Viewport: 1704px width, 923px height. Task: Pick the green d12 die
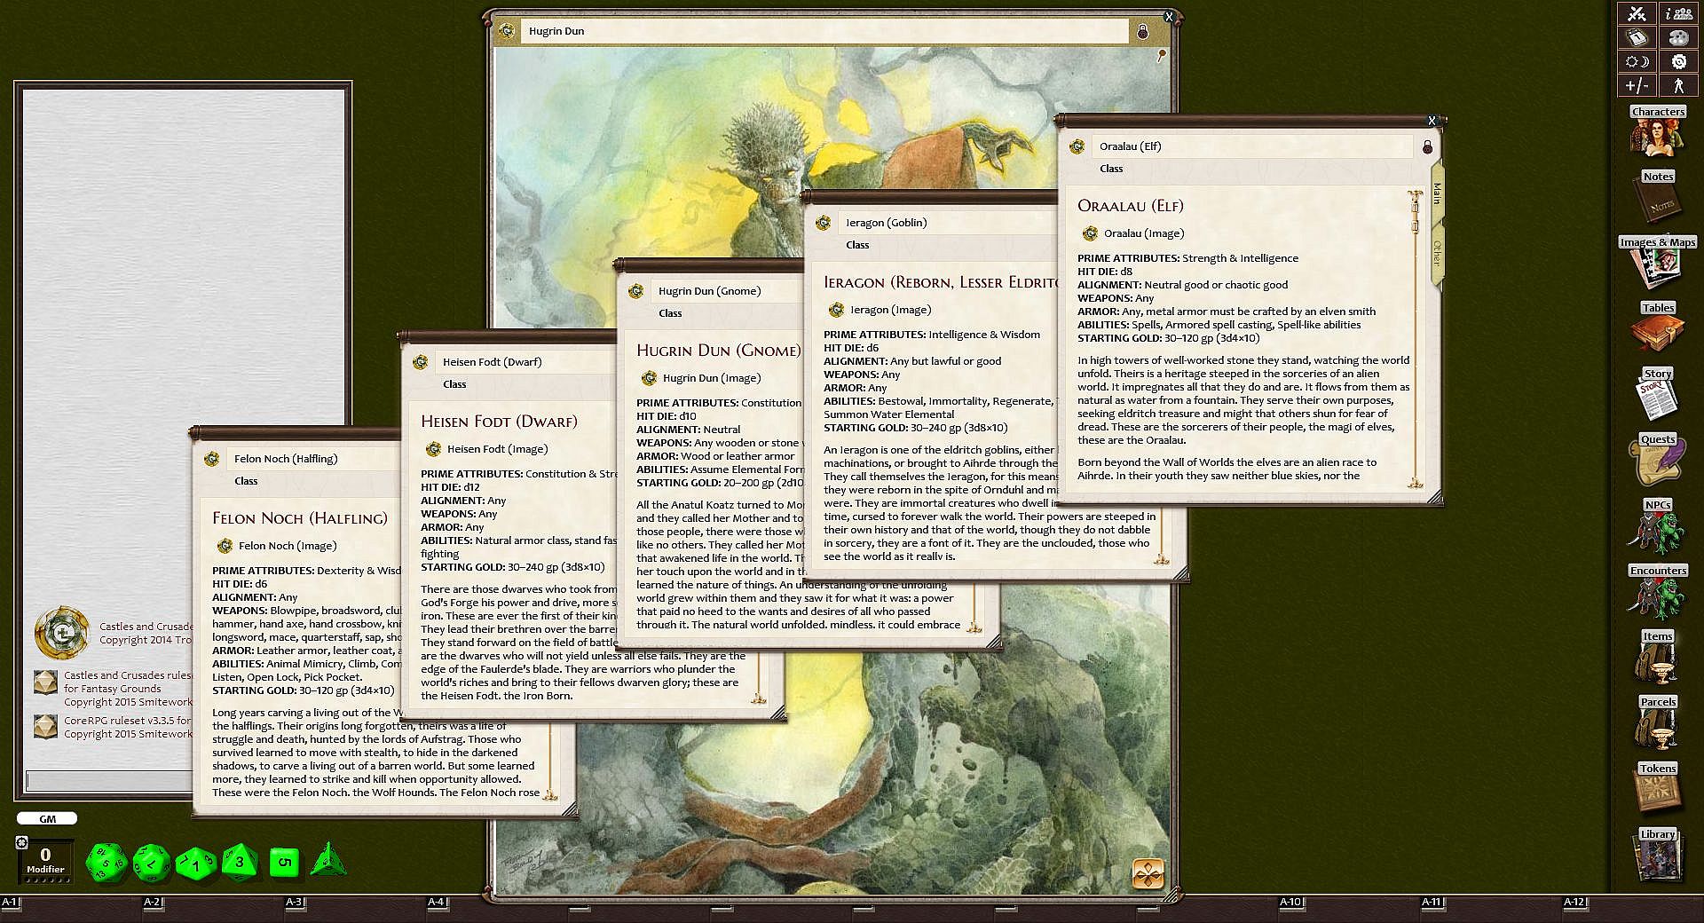(x=152, y=863)
